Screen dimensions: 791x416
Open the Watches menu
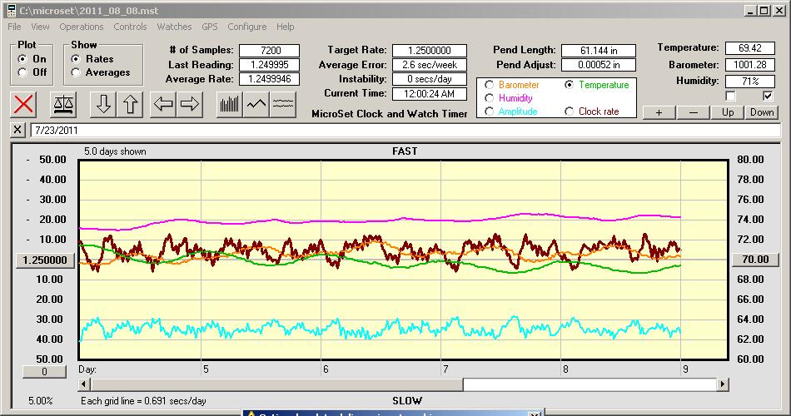[x=174, y=27]
